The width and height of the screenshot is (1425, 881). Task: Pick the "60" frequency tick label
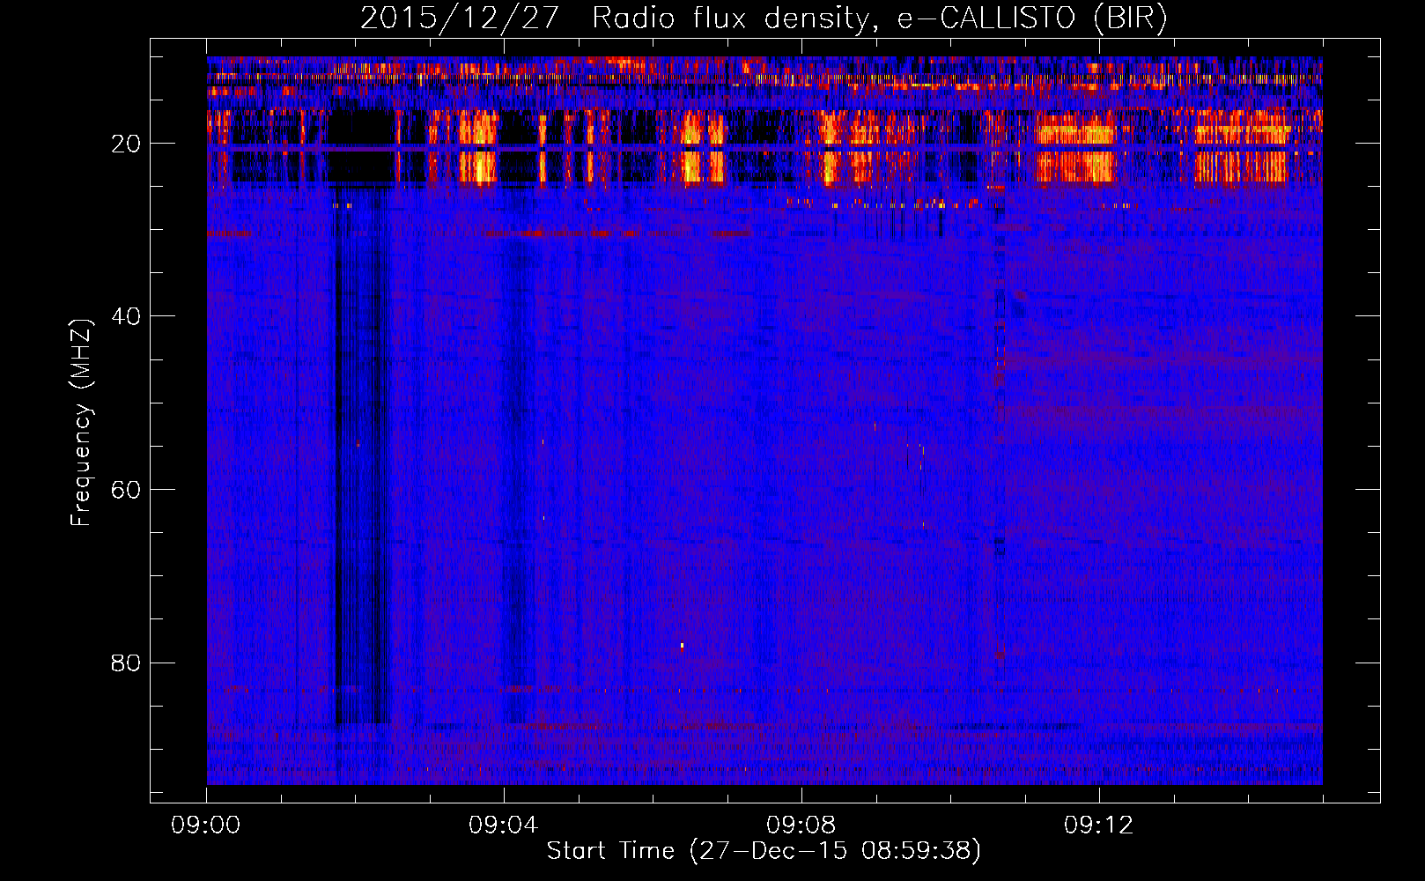[x=127, y=490]
